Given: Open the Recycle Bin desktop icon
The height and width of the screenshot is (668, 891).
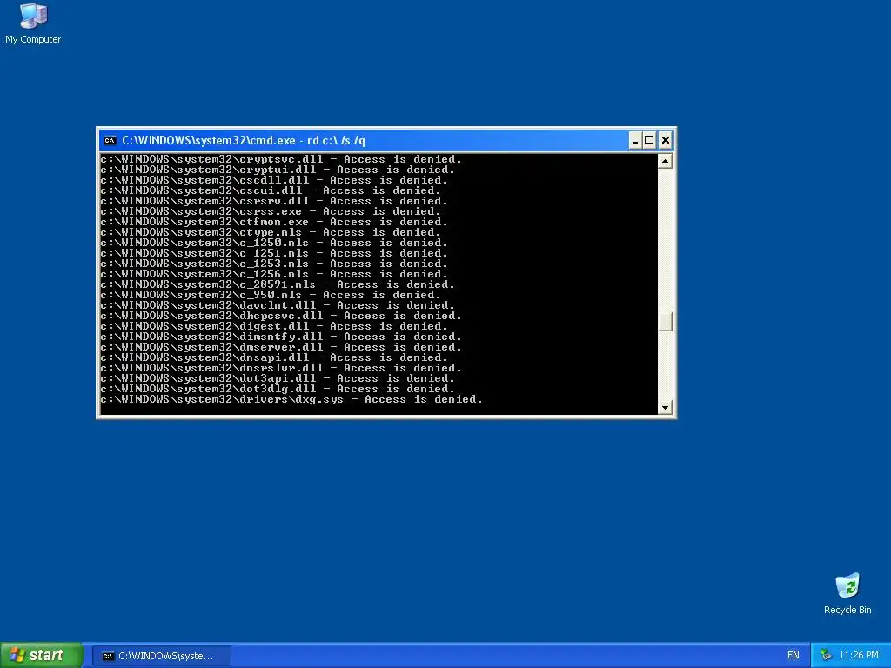Looking at the screenshot, I should coord(847,593).
